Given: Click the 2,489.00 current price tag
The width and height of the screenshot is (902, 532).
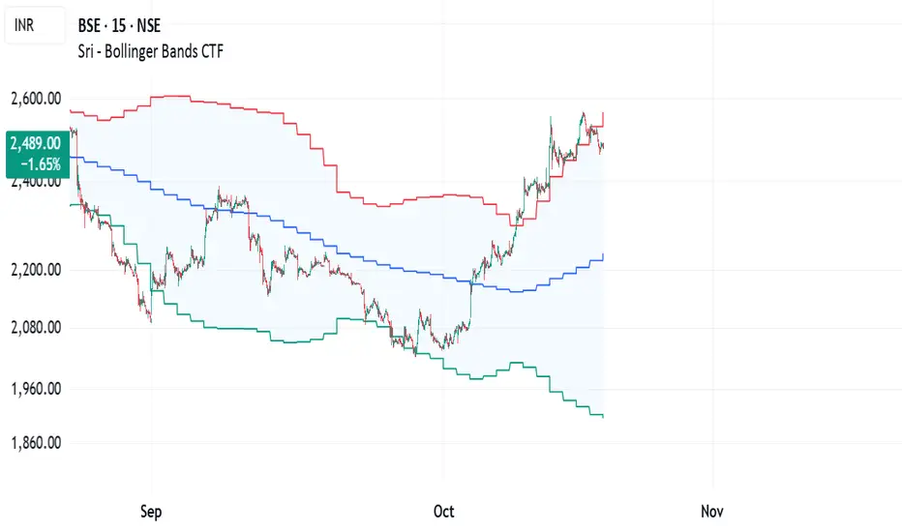Looking at the screenshot, I should (x=36, y=142).
